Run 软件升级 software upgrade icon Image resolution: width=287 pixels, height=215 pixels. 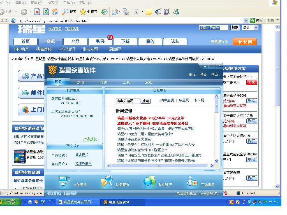point(149,181)
